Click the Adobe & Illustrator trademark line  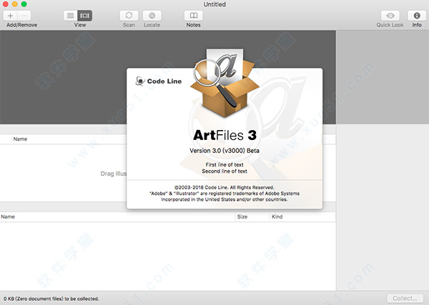click(225, 194)
